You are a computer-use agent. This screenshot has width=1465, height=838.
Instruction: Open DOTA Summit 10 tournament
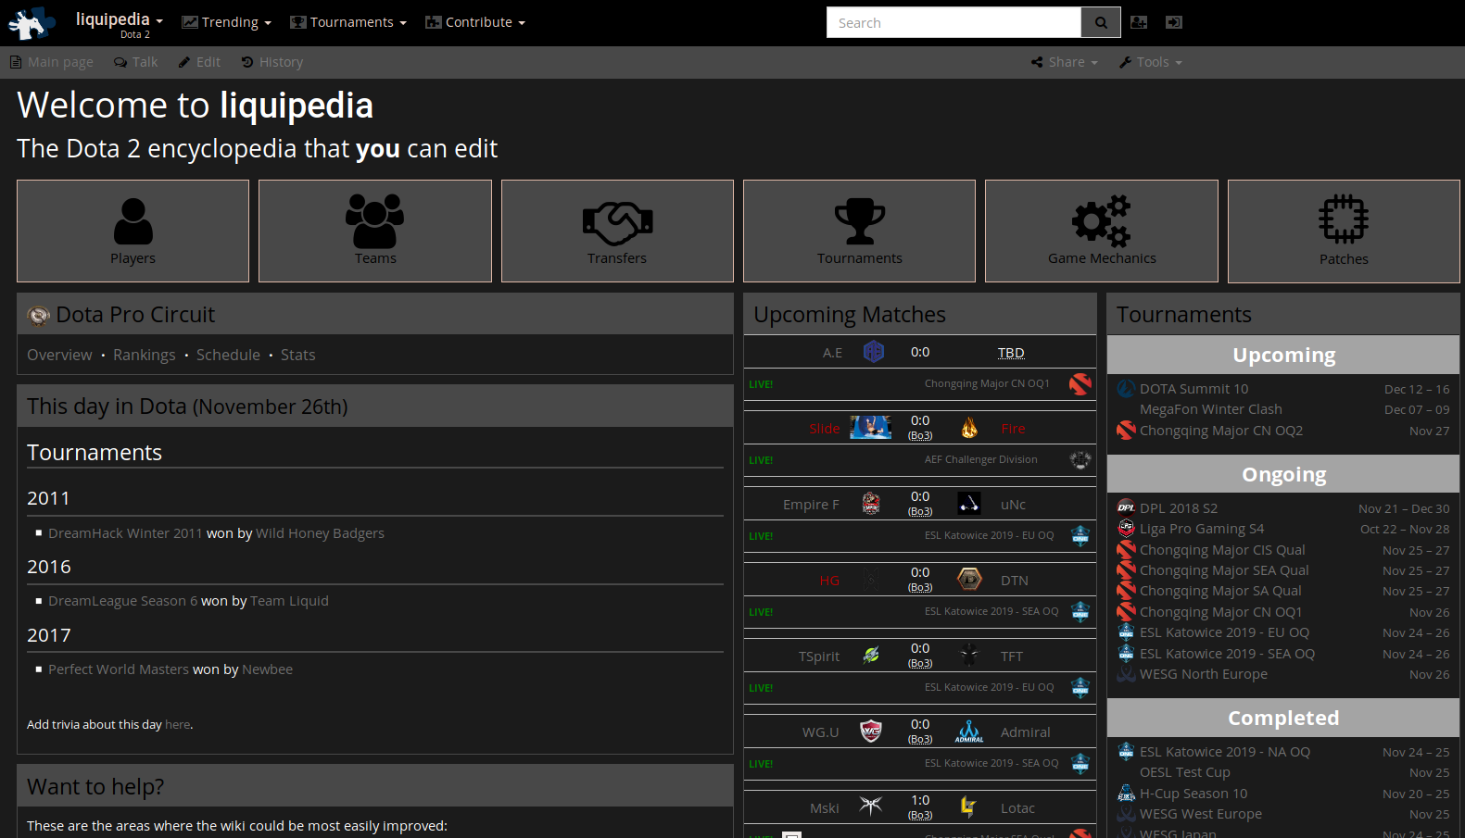coord(1193,389)
